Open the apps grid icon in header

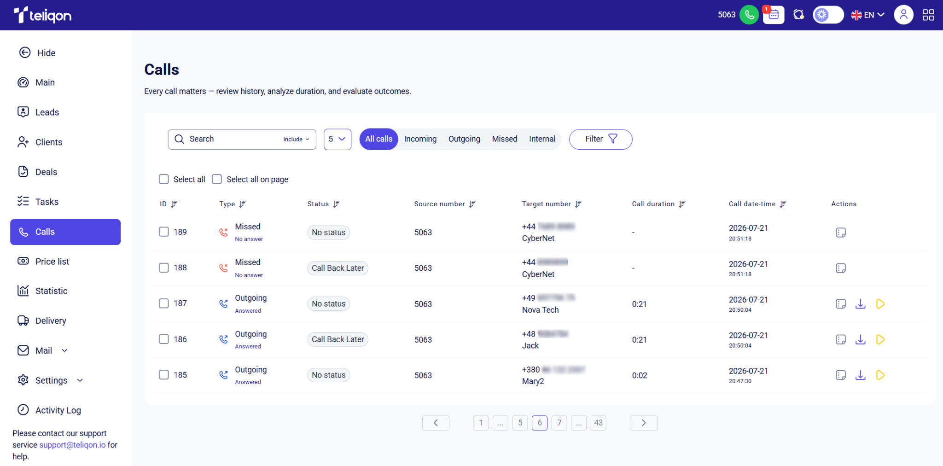[x=928, y=15]
